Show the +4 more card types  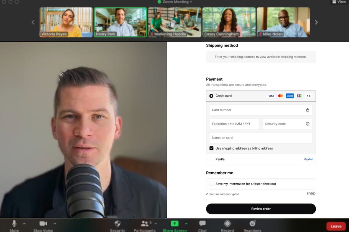pos(308,96)
